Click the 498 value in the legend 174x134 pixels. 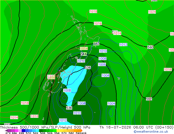[21, 133]
